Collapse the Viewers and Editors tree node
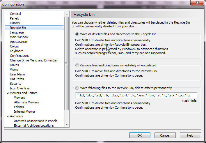 [x=7, y=93]
